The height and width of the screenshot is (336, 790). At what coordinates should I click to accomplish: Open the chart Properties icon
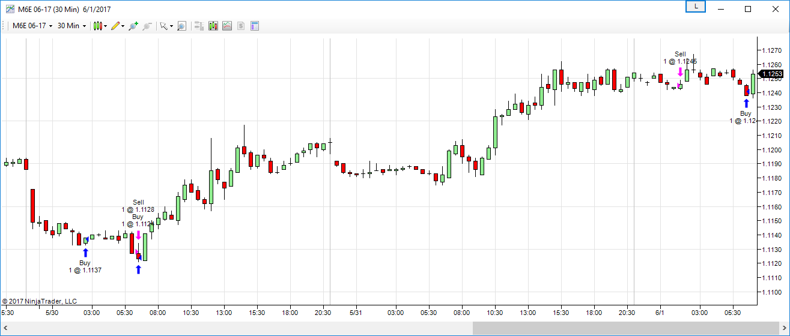tap(255, 26)
